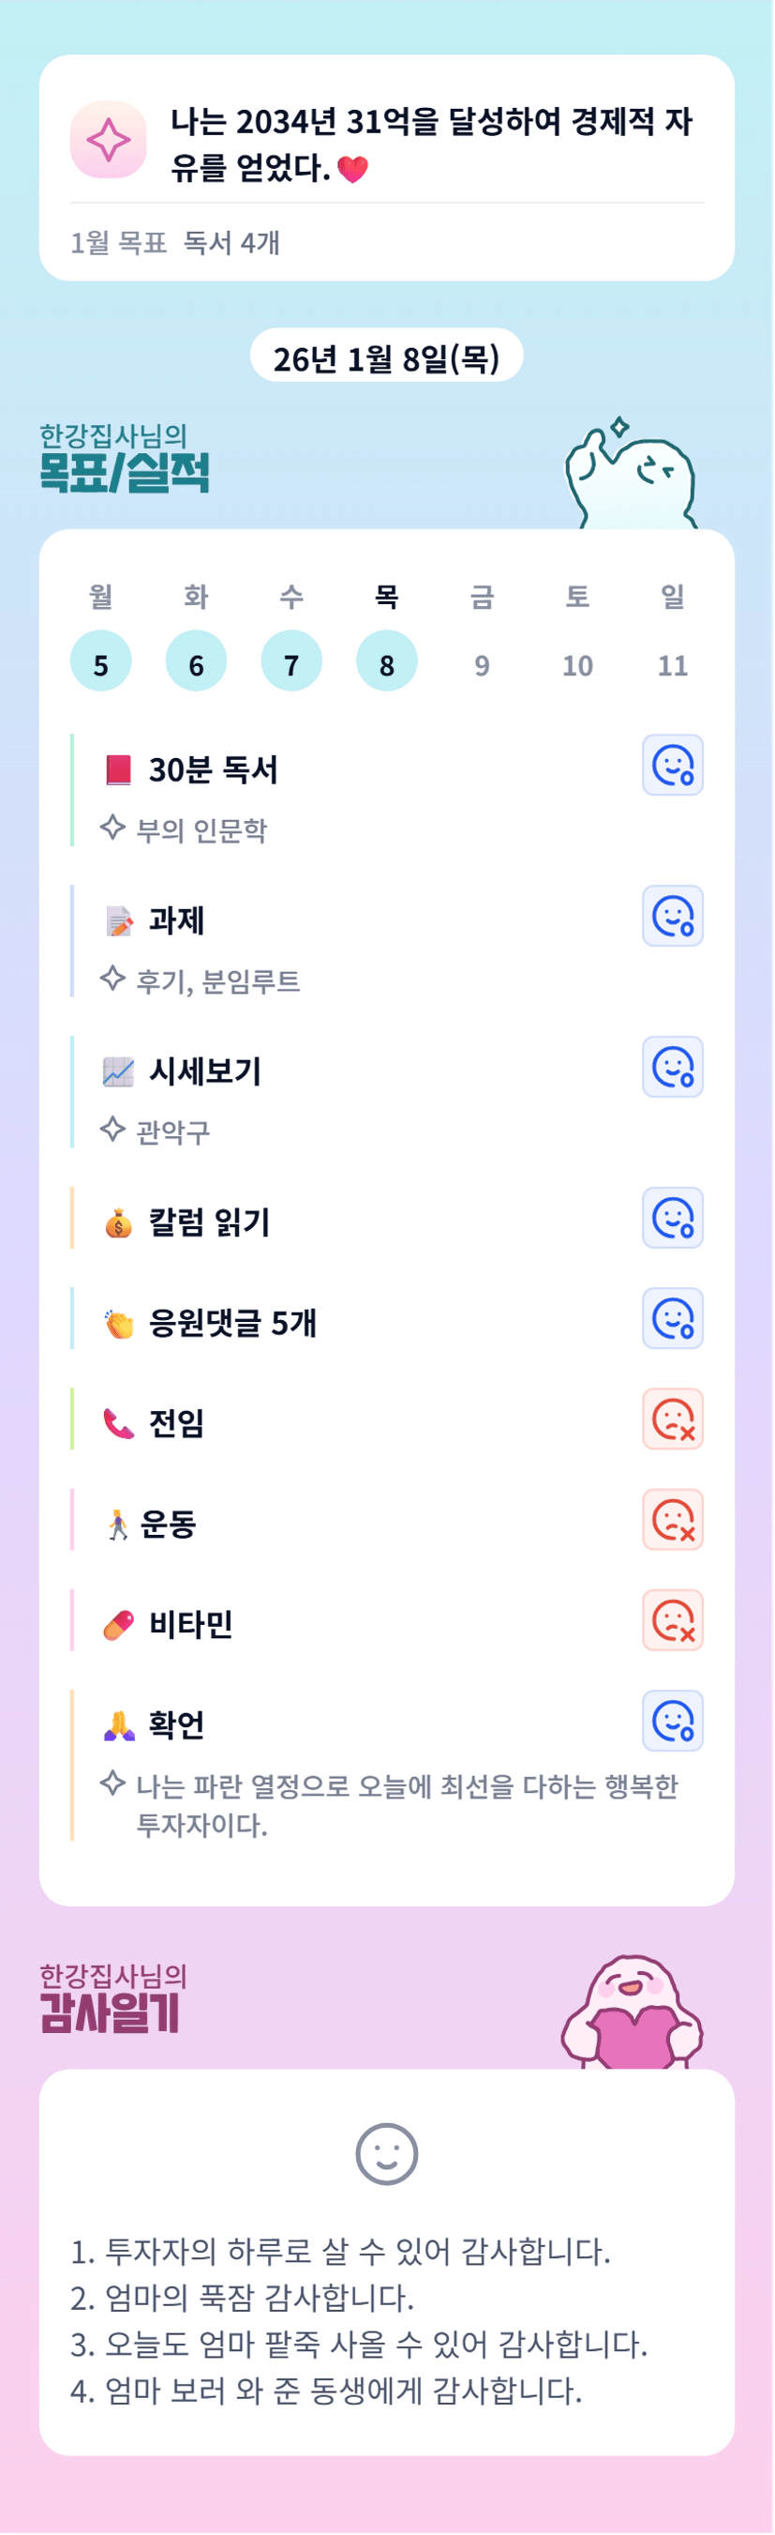
Task: Click the 칼럼 읽기 task label
Action: click(x=208, y=1223)
